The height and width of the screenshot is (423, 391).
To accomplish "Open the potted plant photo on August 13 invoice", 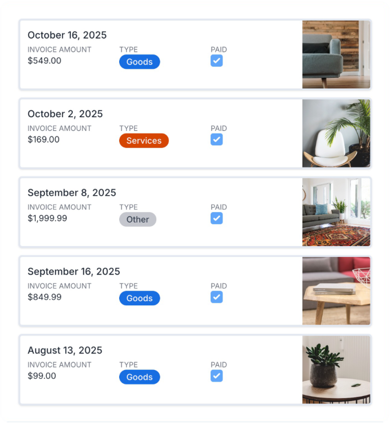I will click(x=336, y=369).
